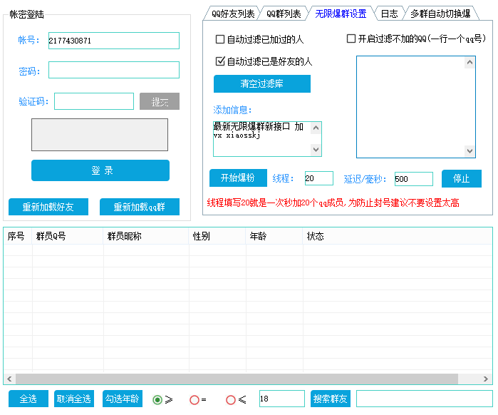The height and width of the screenshot is (415, 498).
Task: Click the 勾选年龄 button
Action: point(123,399)
